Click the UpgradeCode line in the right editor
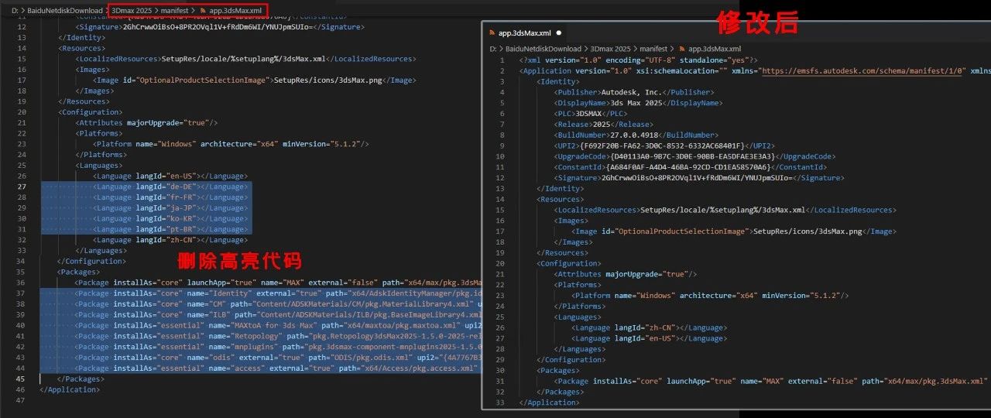The width and height of the screenshot is (991, 418). click(695, 156)
